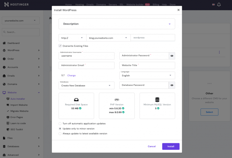Image resolution: width=232 pixels, height=158 pixels.
Task: Click the Dashboard home icon in sidebar
Action: pyautogui.click(x=4, y=43)
